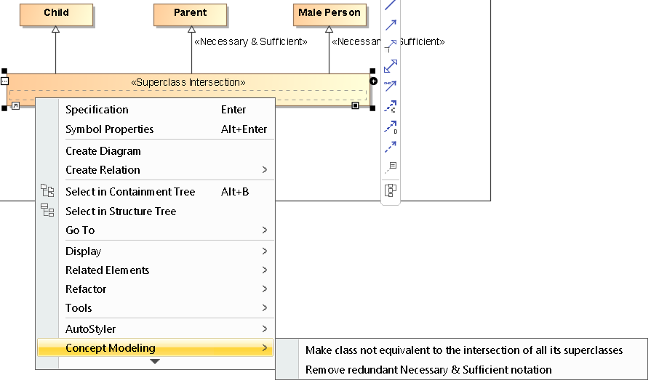Make class not equivalent to superclass intersection

pos(463,350)
